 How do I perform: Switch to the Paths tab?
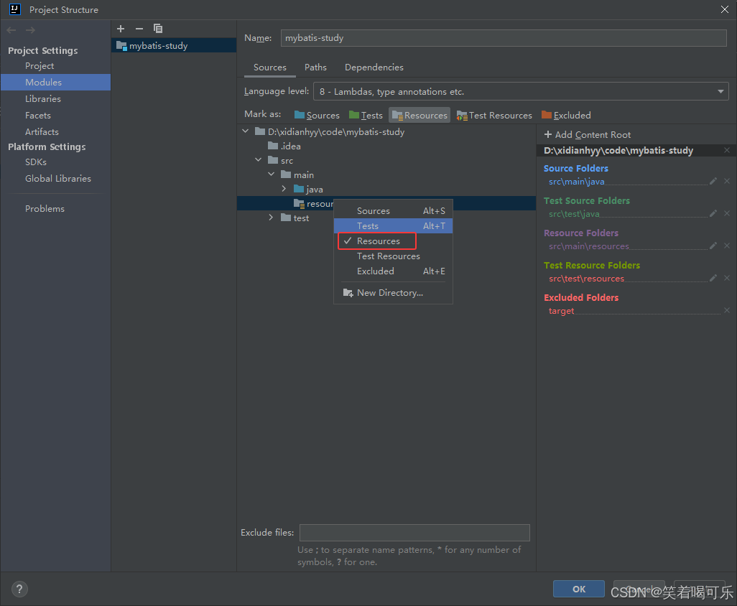[x=315, y=67]
